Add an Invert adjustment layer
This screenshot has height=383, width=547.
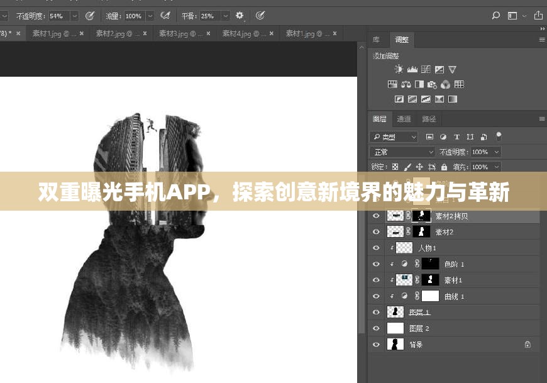coord(399,99)
